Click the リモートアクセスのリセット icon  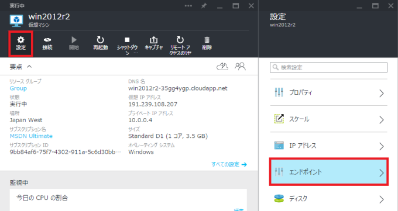180,40
